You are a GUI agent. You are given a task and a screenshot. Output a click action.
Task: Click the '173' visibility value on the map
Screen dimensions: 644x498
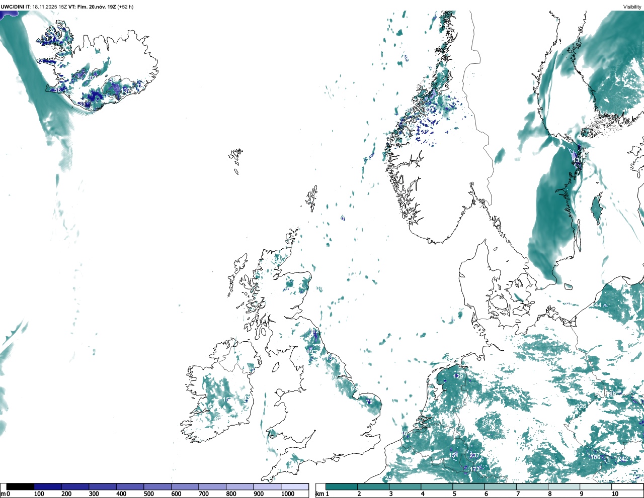point(475,469)
